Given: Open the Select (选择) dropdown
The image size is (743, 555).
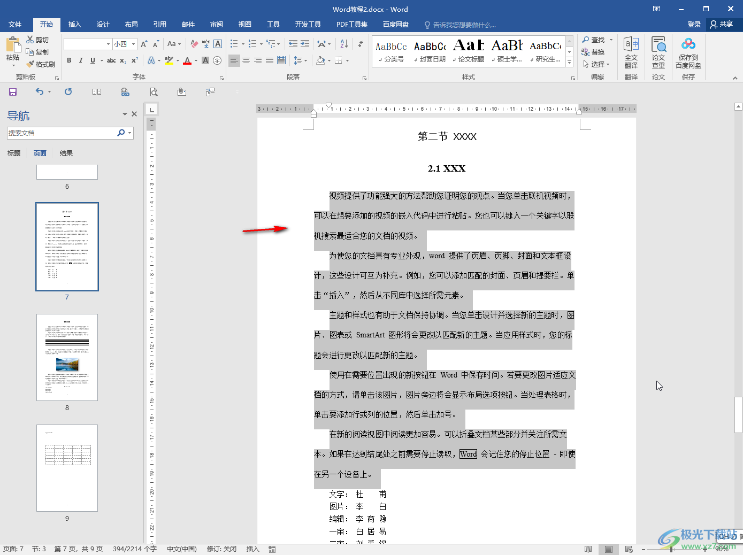Looking at the screenshot, I should 596,64.
